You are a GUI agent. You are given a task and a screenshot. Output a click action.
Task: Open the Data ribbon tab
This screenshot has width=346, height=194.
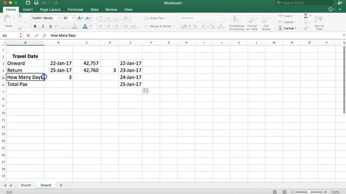click(x=94, y=10)
